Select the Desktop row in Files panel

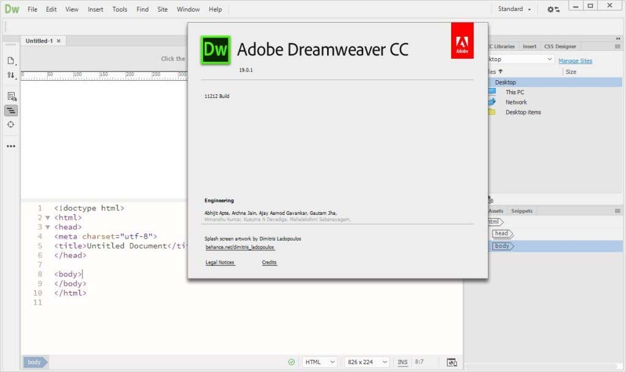(555, 83)
